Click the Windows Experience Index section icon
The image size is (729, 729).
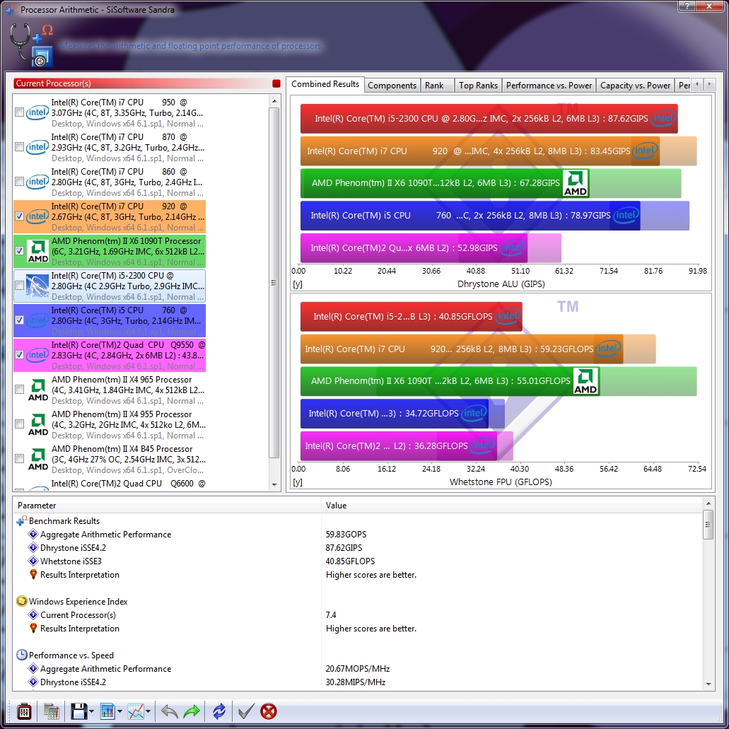pyautogui.click(x=22, y=601)
